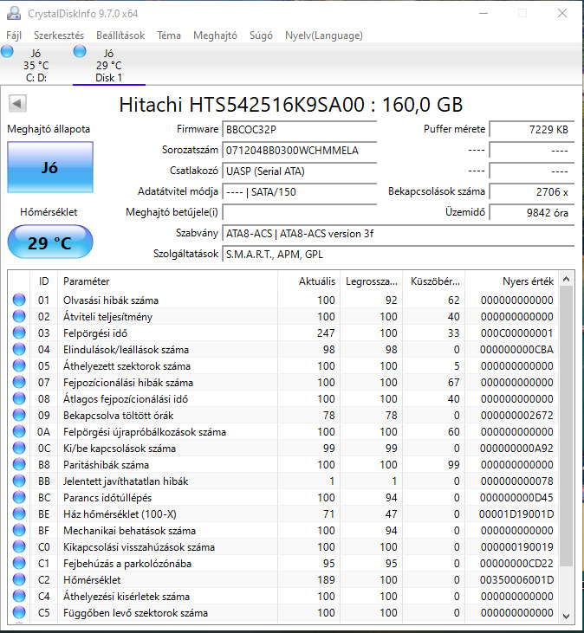This screenshot has height=633, width=584.
Task: Close the CrystalDiskInfo window
Action: tap(562, 13)
